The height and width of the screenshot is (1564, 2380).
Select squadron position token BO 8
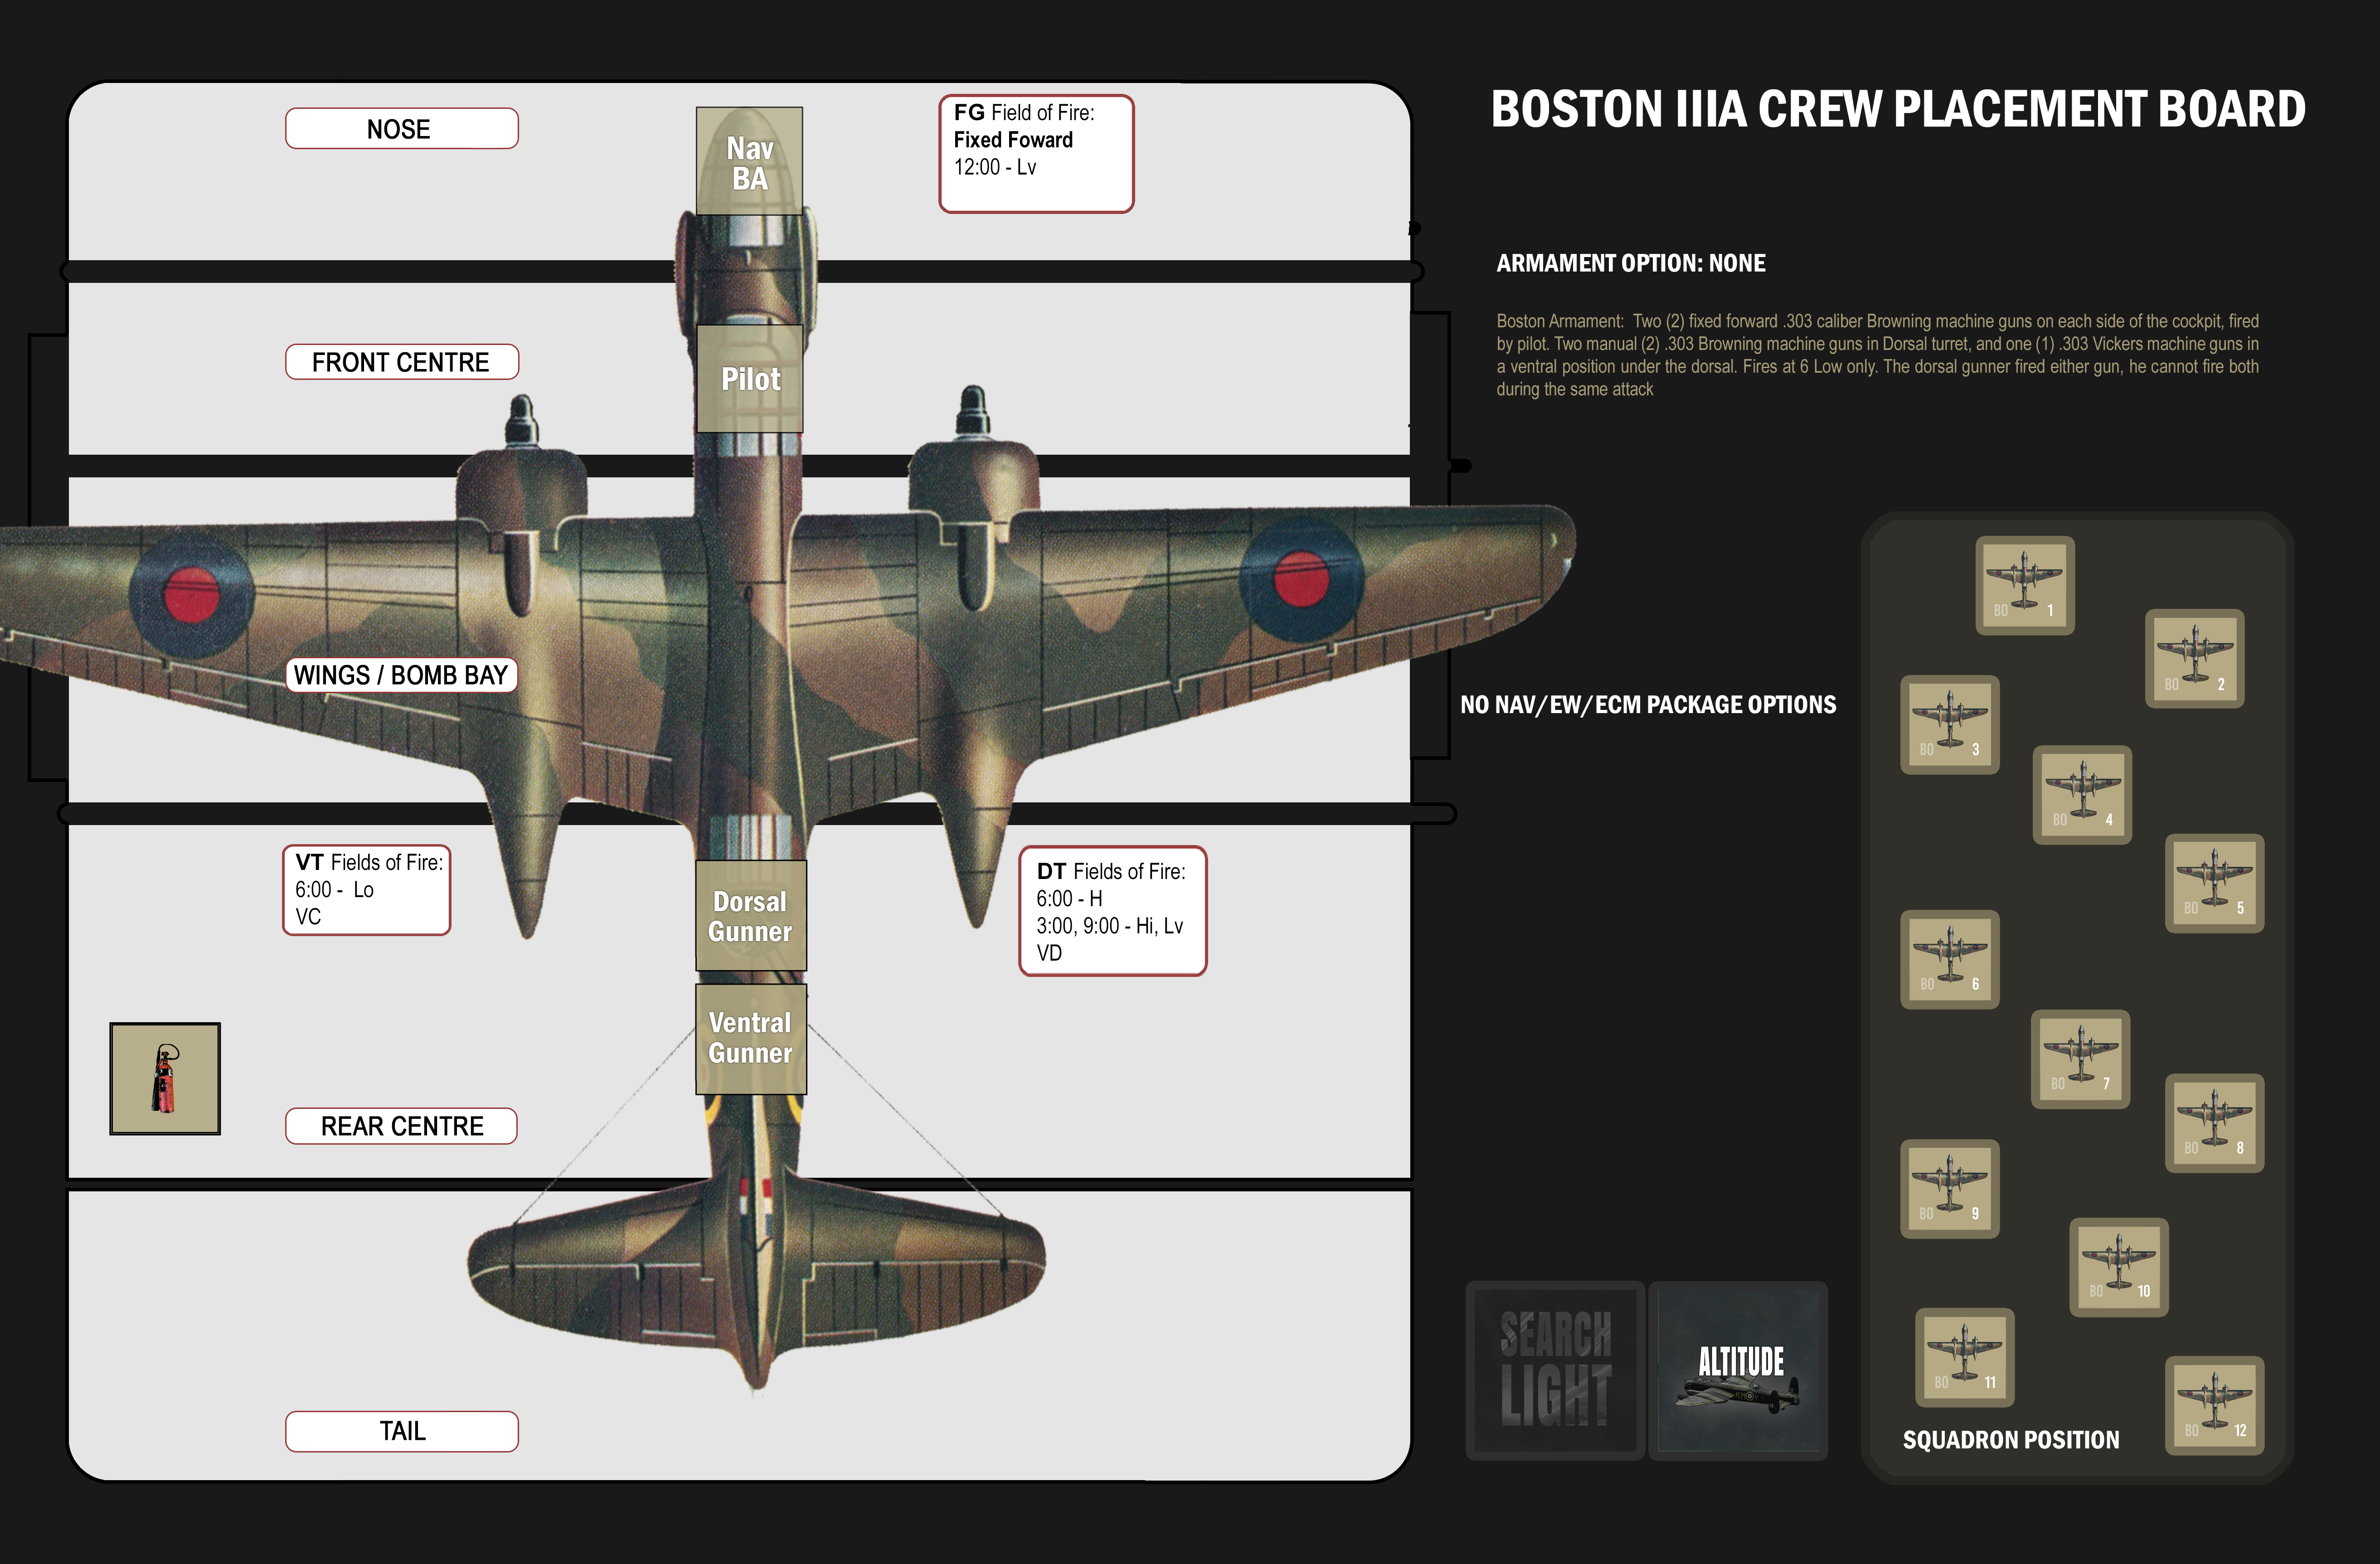[x=2214, y=1123]
